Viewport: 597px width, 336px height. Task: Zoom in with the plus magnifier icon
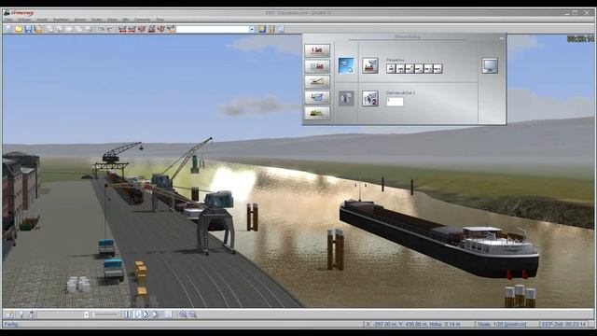(183, 315)
